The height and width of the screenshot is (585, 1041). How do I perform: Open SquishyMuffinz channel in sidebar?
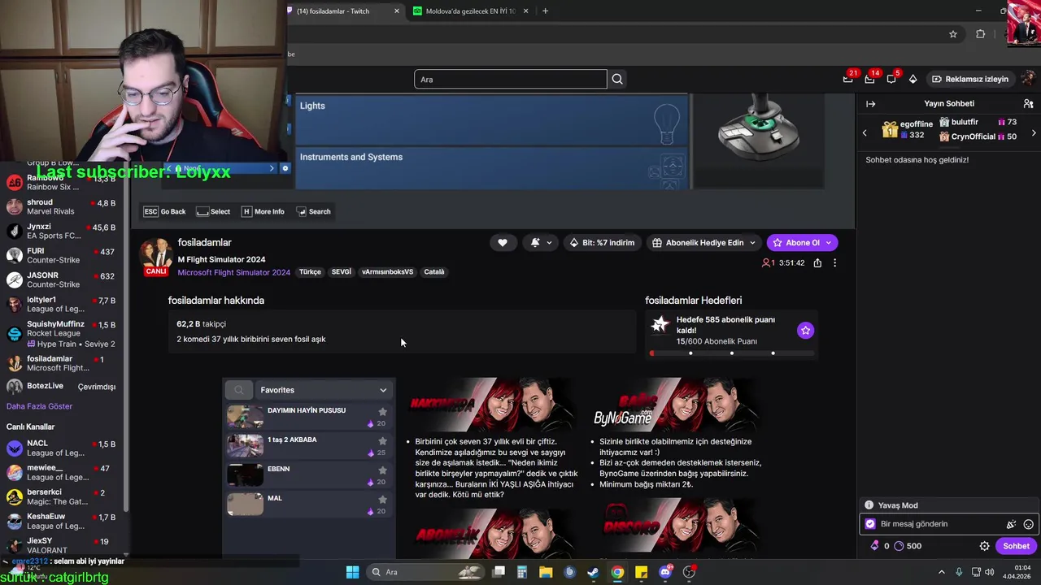click(62, 333)
